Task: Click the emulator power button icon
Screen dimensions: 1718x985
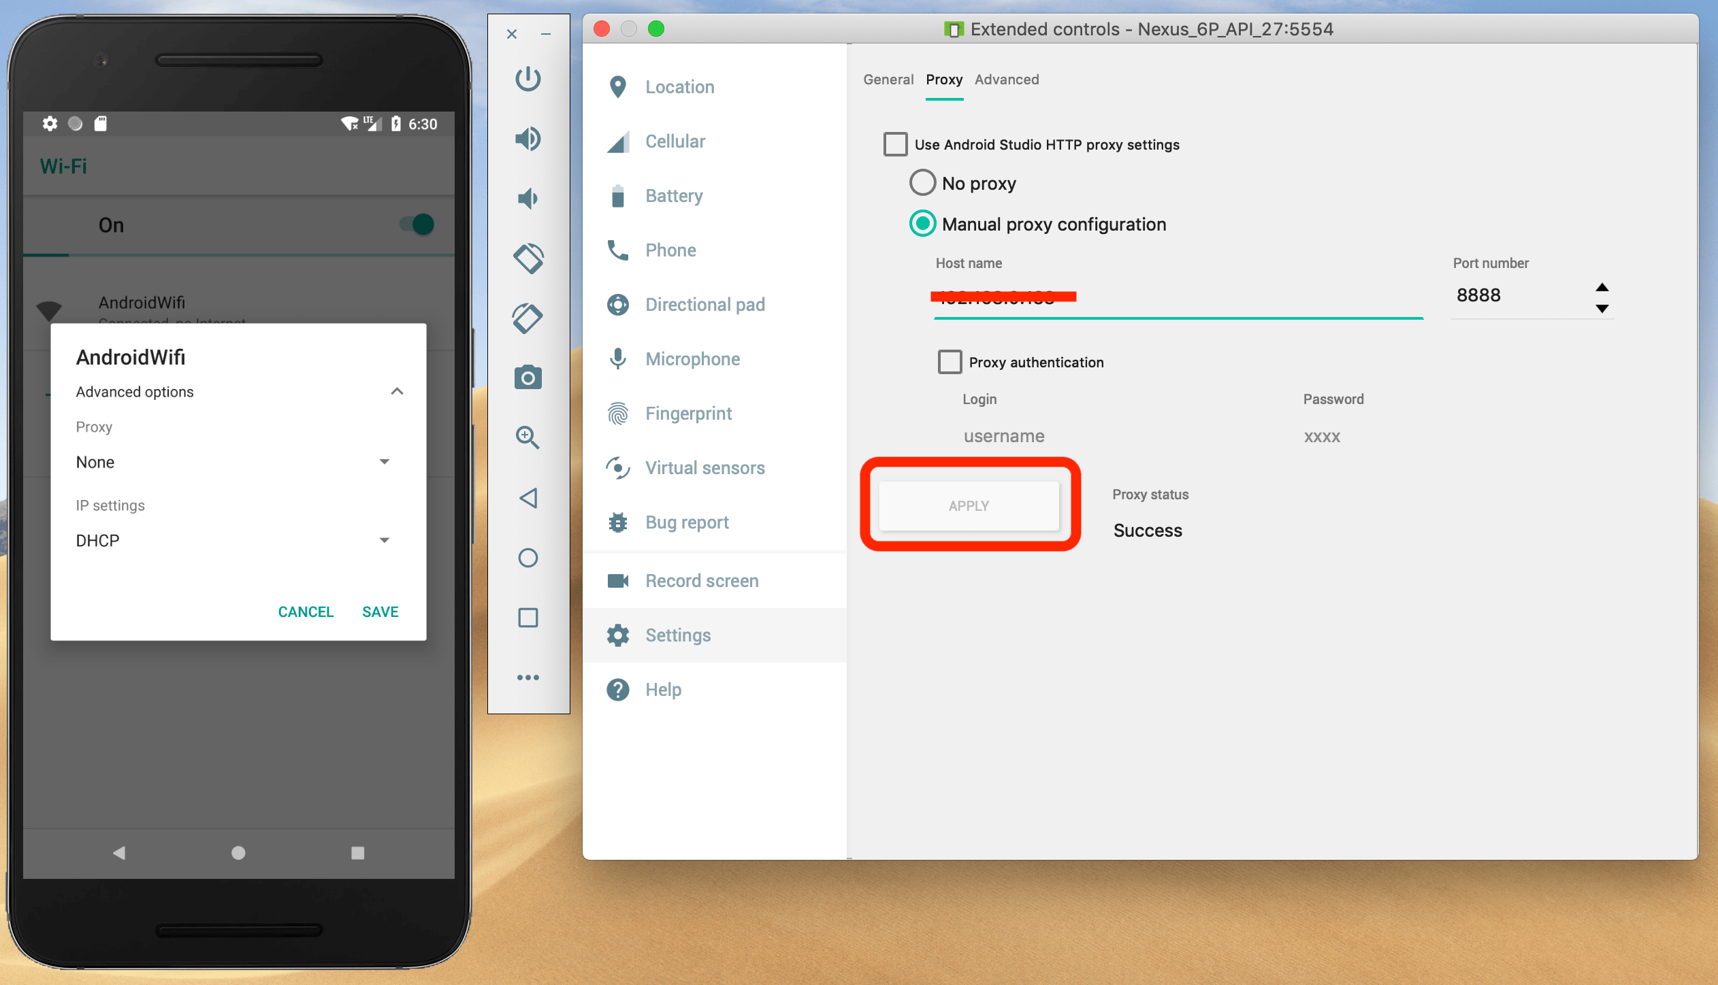Action: (x=528, y=79)
